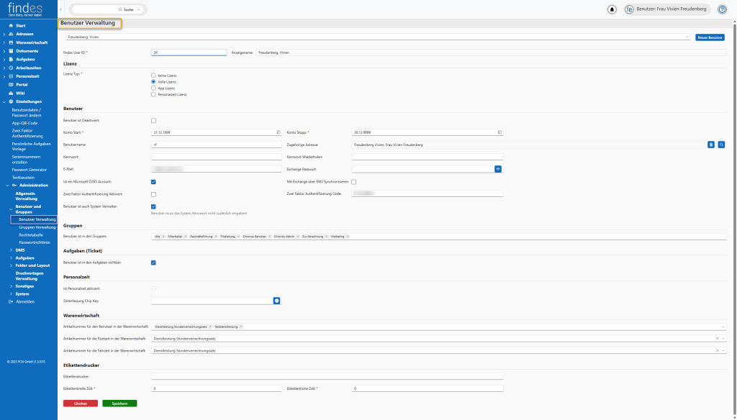Select the App Lizenz radio option
Viewport: 737px width, 420px height.
153,88
